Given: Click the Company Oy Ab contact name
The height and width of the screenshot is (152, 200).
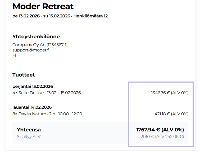Looking at the screenshot, I should [x=40, y=45].
